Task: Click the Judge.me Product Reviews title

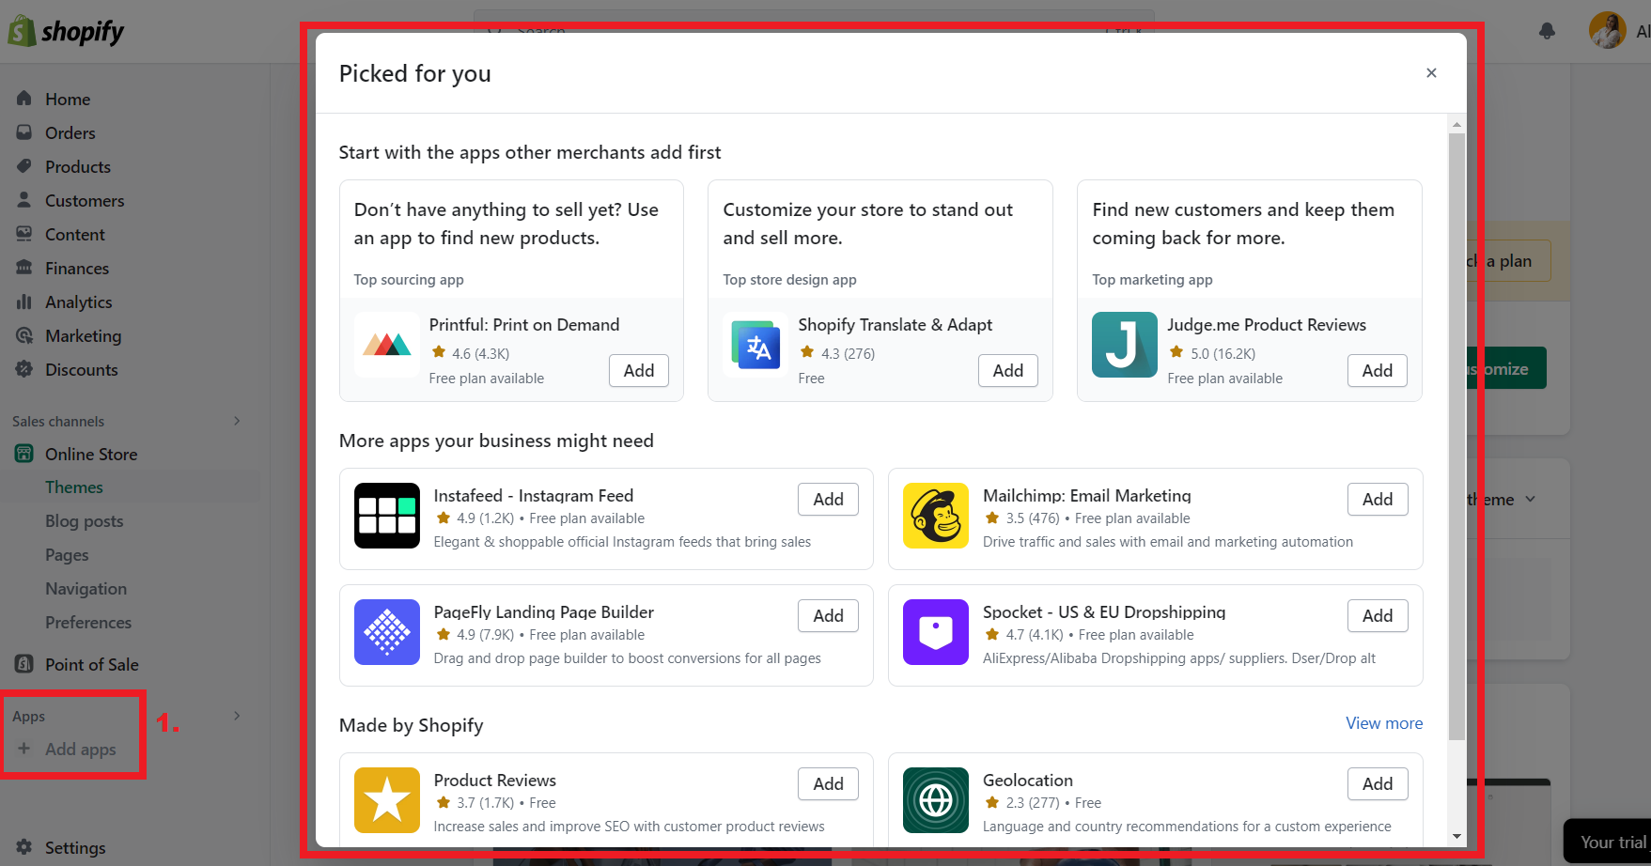Action: point(1267,325)
